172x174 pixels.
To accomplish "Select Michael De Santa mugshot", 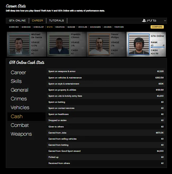I will [19, 44].
